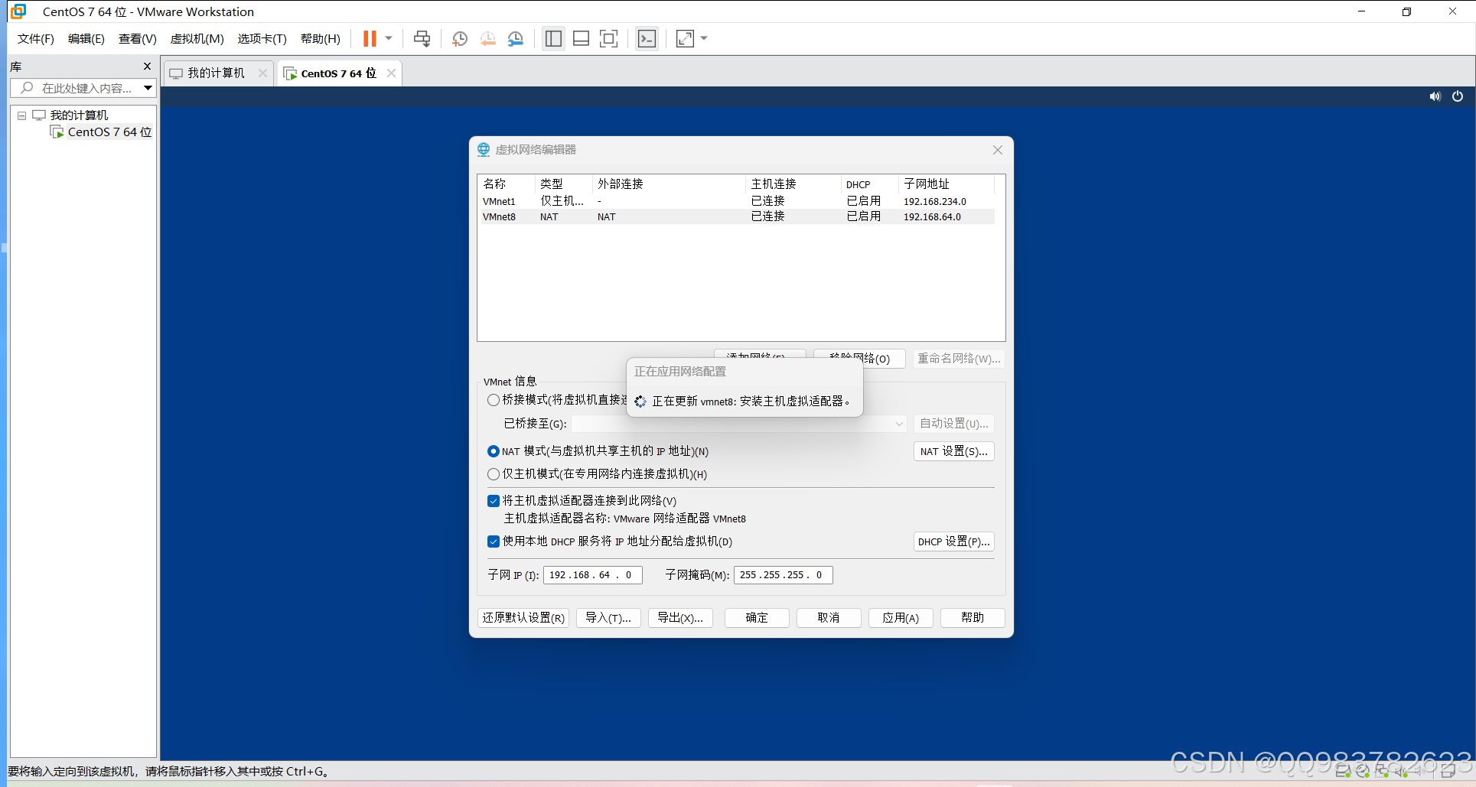Toggle the thumbnail bar view icon
1476x787 pixels.
[x=581, y=39]
